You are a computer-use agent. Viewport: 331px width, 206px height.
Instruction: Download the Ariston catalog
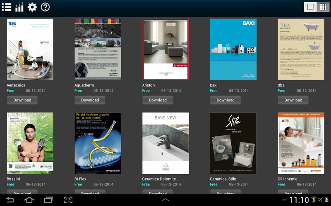point(158,100)
